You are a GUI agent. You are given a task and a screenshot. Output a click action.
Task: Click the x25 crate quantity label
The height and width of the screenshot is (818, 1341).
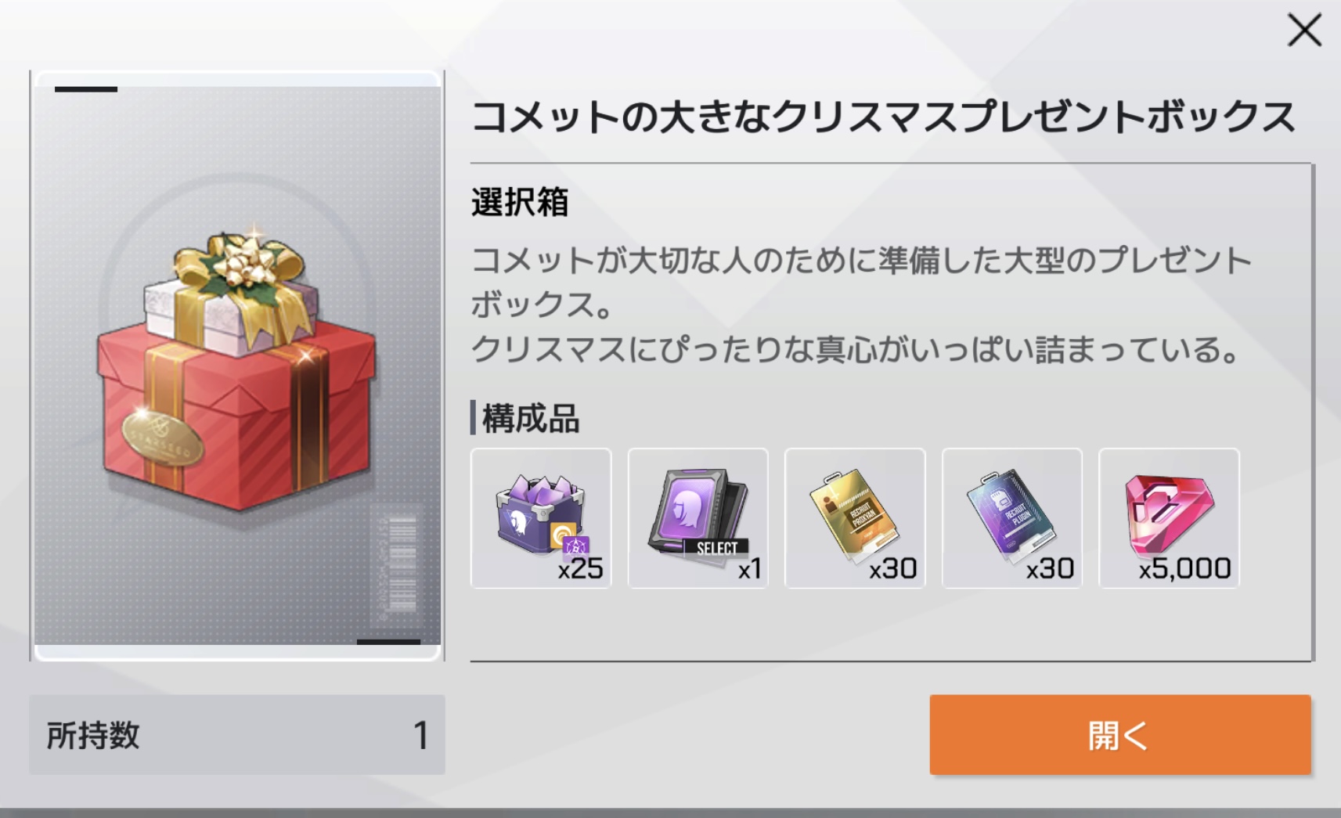[580, 568]
